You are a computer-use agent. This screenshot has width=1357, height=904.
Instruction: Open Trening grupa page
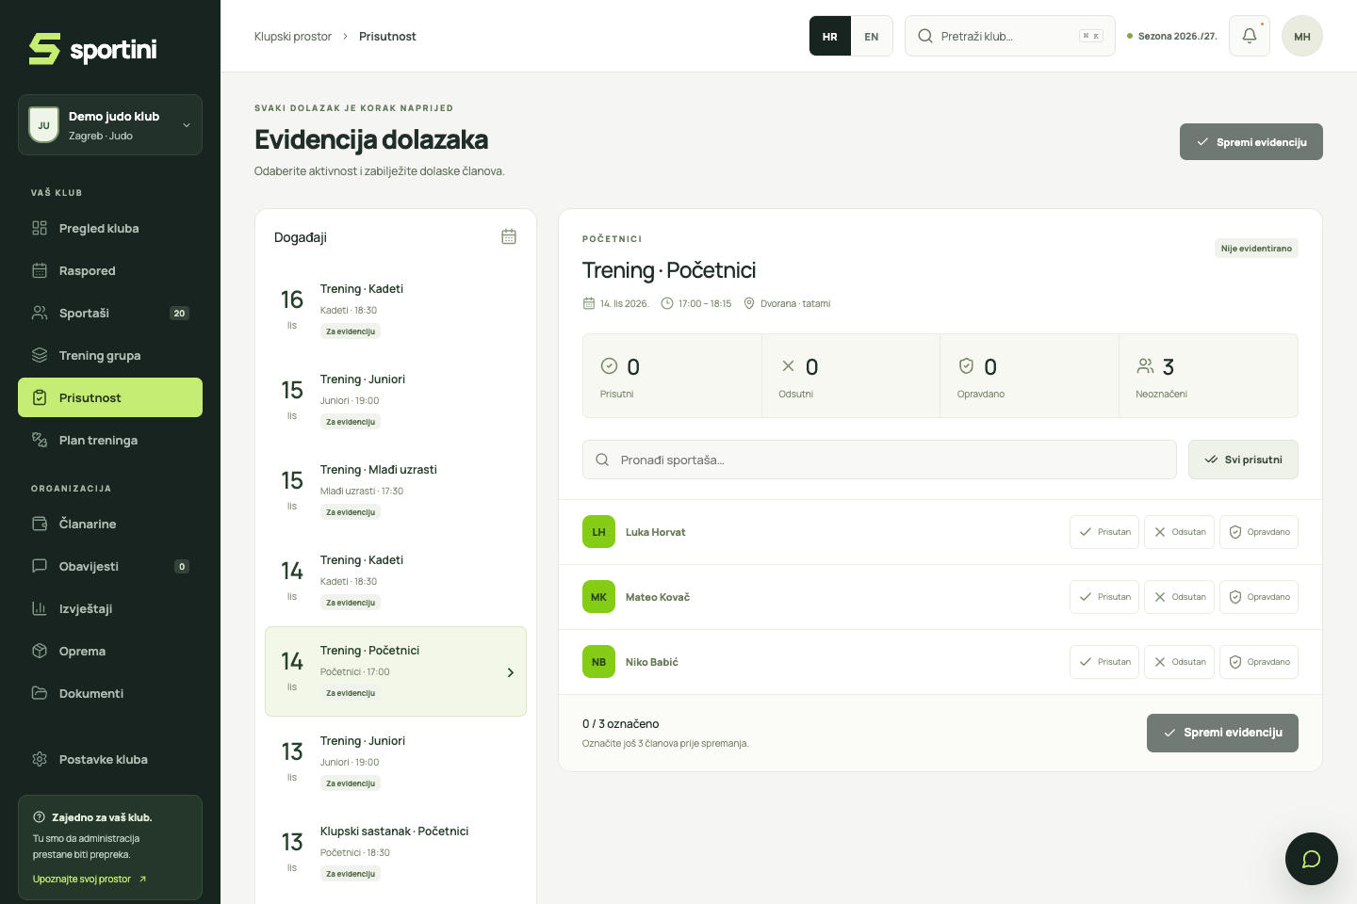click(110, 355)
